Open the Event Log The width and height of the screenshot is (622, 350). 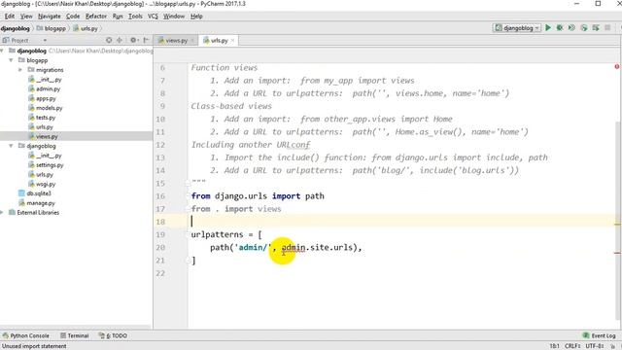point(599,335)
